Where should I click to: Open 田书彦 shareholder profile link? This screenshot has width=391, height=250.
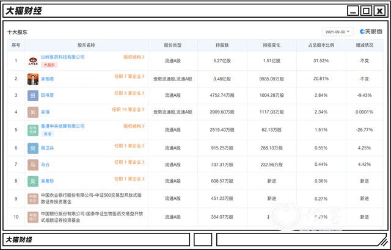tap(48, 95)
